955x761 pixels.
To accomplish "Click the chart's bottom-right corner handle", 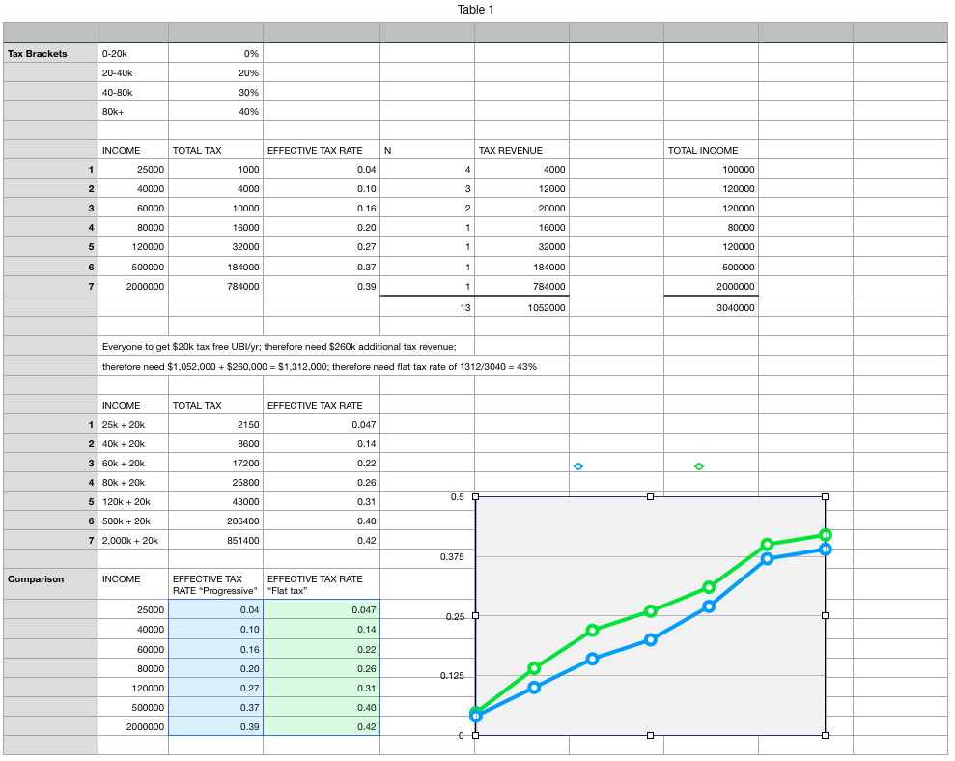I will [825, 735].
